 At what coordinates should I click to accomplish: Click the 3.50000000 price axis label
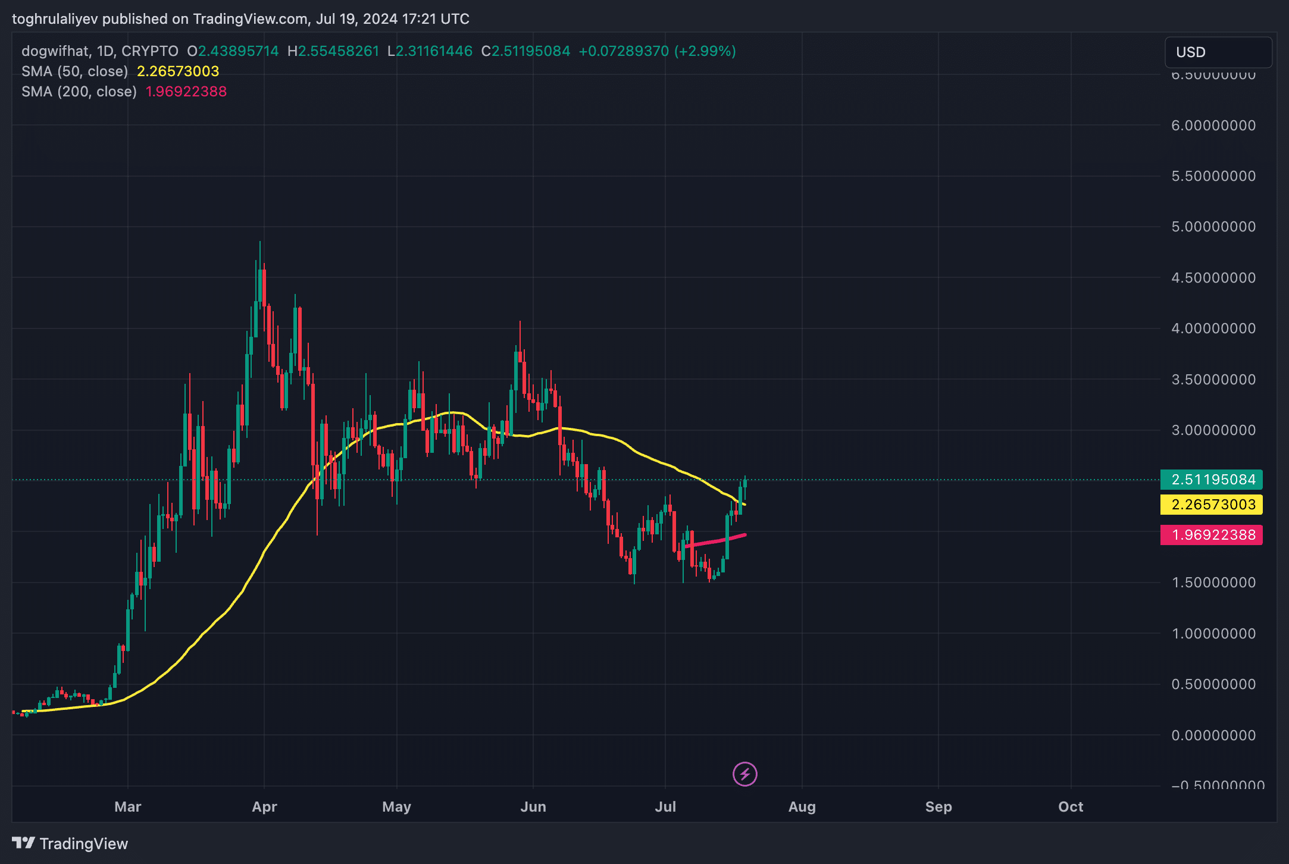click(x=1213, y=380)
